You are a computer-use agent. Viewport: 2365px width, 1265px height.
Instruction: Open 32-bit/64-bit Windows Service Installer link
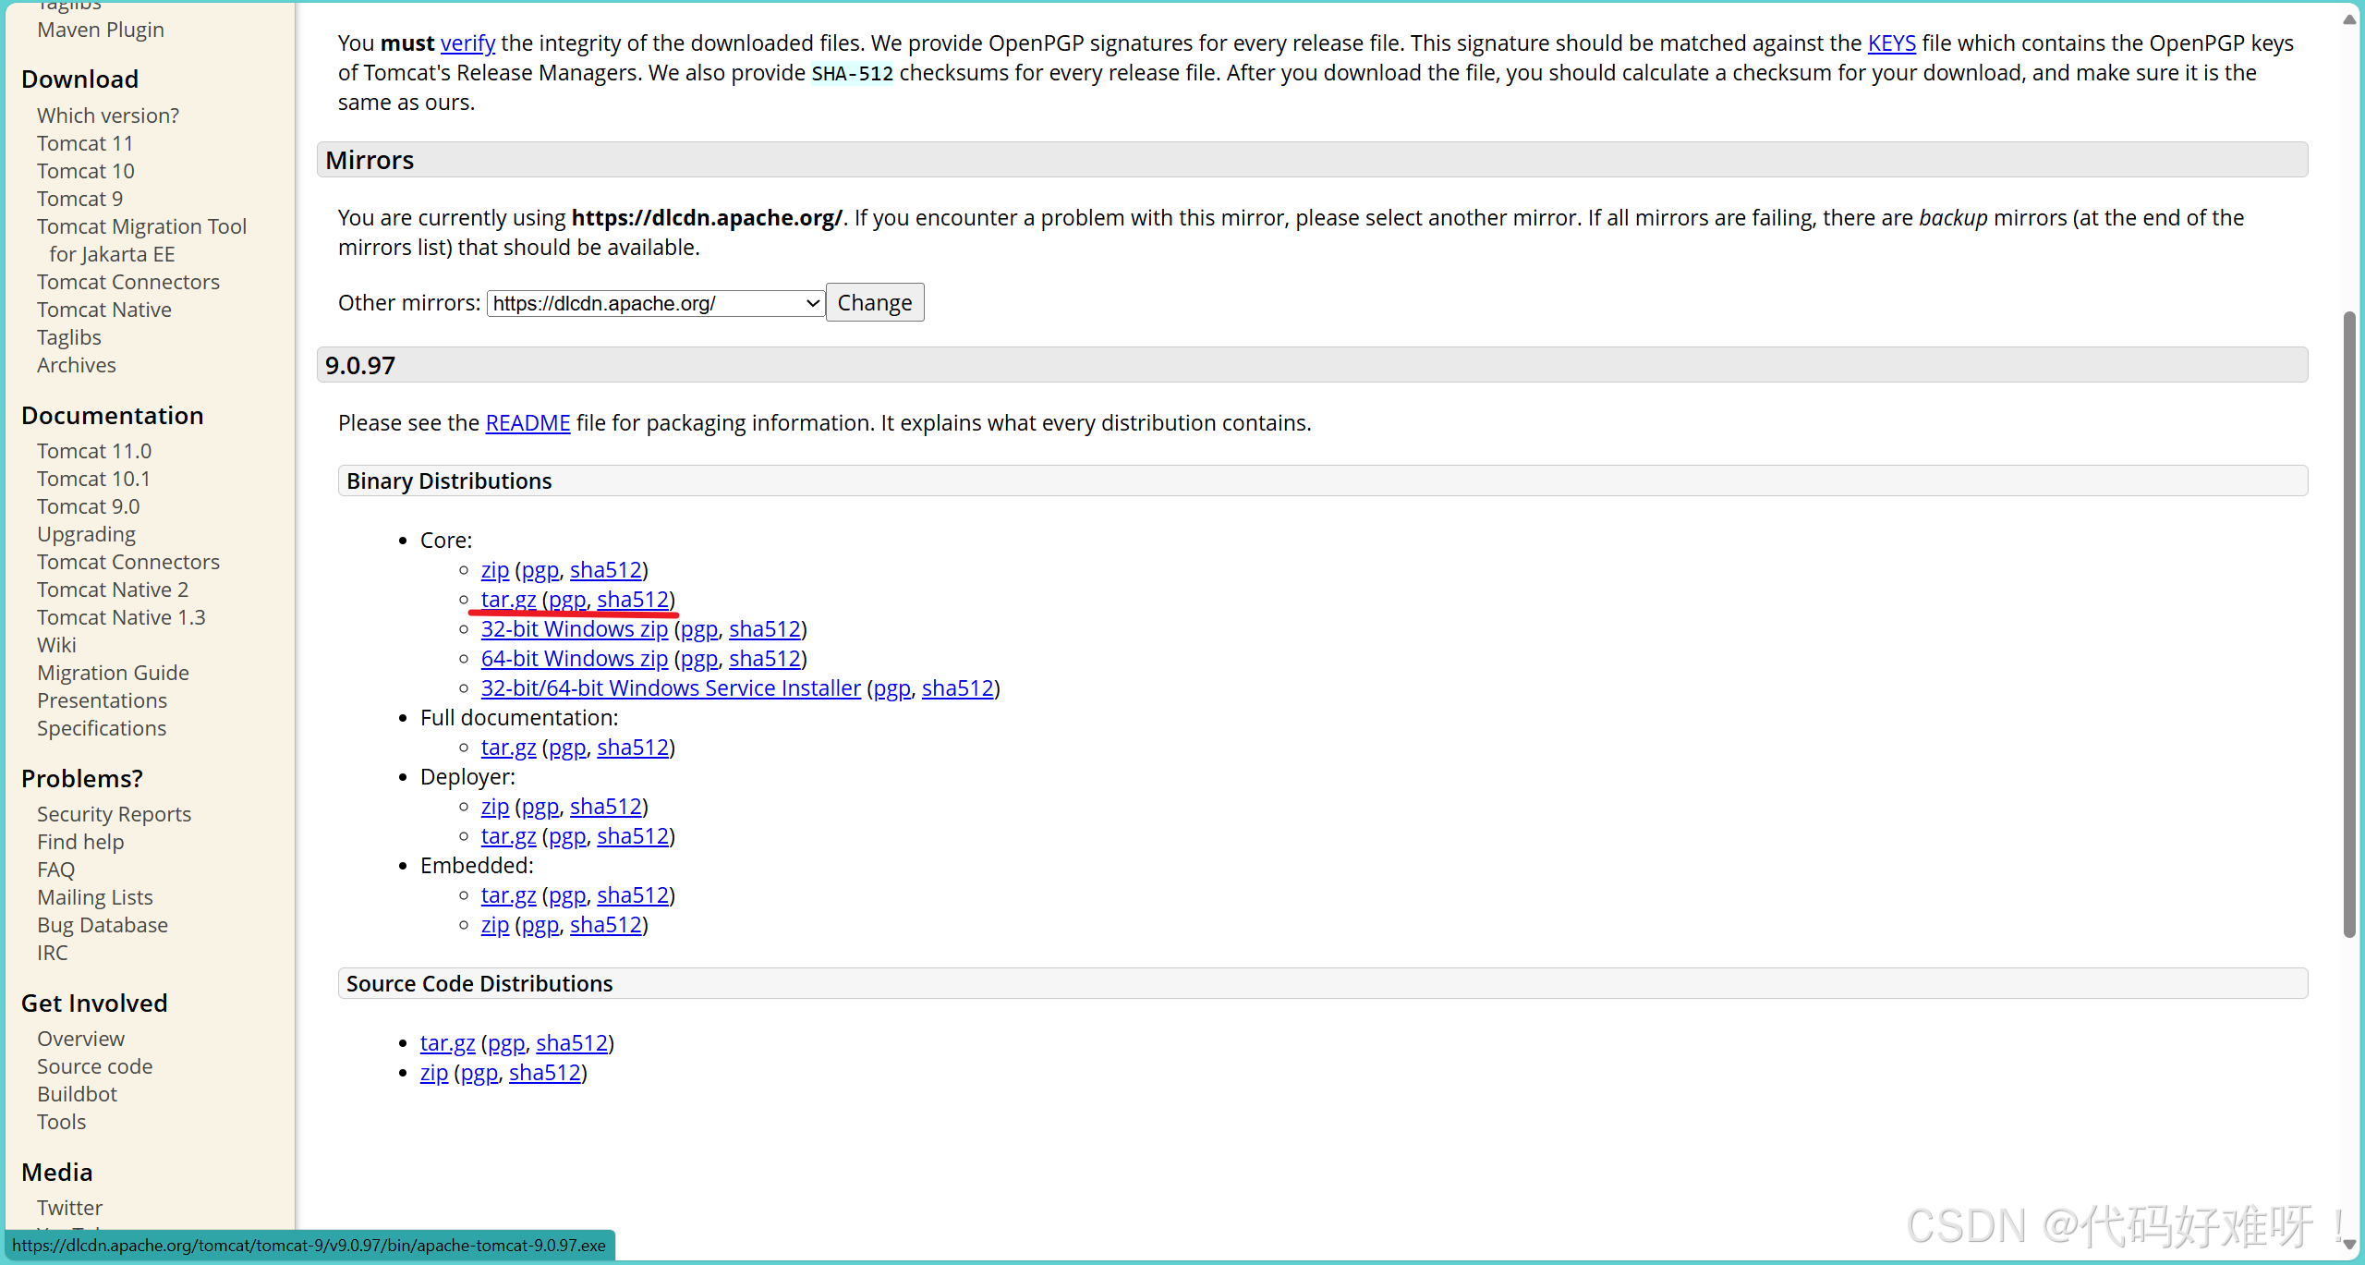coord(671,688)
